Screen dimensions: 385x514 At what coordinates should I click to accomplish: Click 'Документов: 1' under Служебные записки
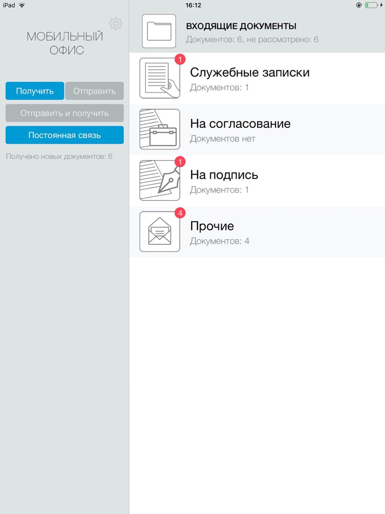(219, 87)
